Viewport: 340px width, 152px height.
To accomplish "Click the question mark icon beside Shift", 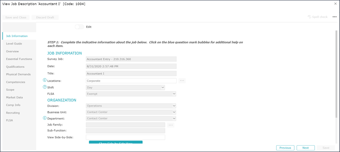I will (x=45, y=87).
